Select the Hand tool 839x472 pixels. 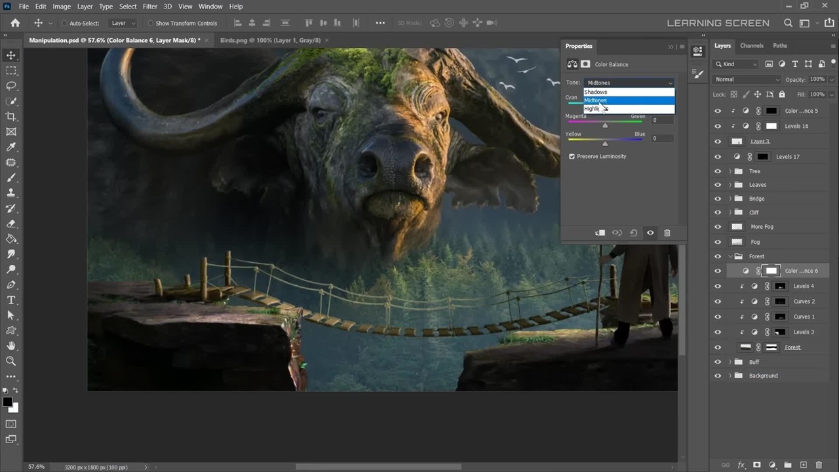click(11, 345)
